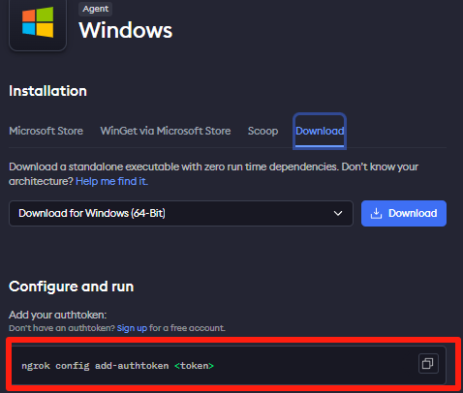The image size is (463, 393).
Task: Click the 'Add your authtoken:' text
Action: point(57,315)
